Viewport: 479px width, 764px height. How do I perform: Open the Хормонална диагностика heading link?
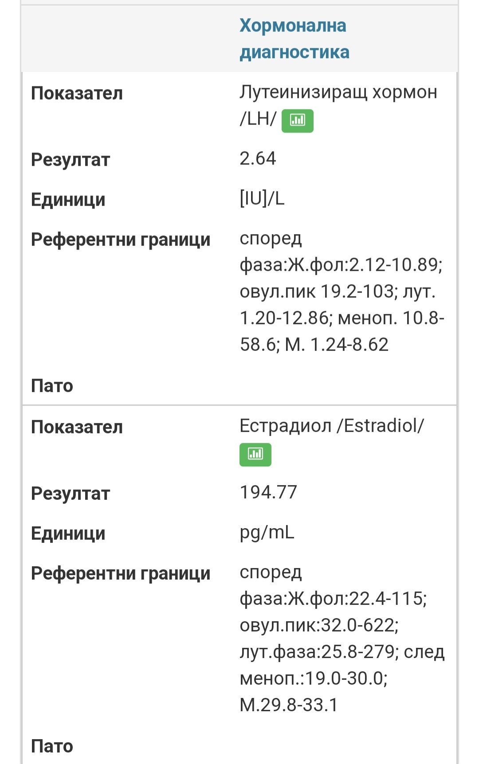(x=294, y=39)
